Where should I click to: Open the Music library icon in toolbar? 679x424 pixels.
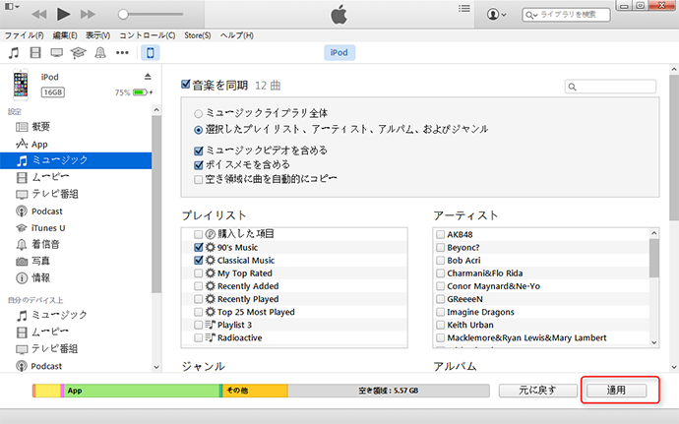(14, 53)
